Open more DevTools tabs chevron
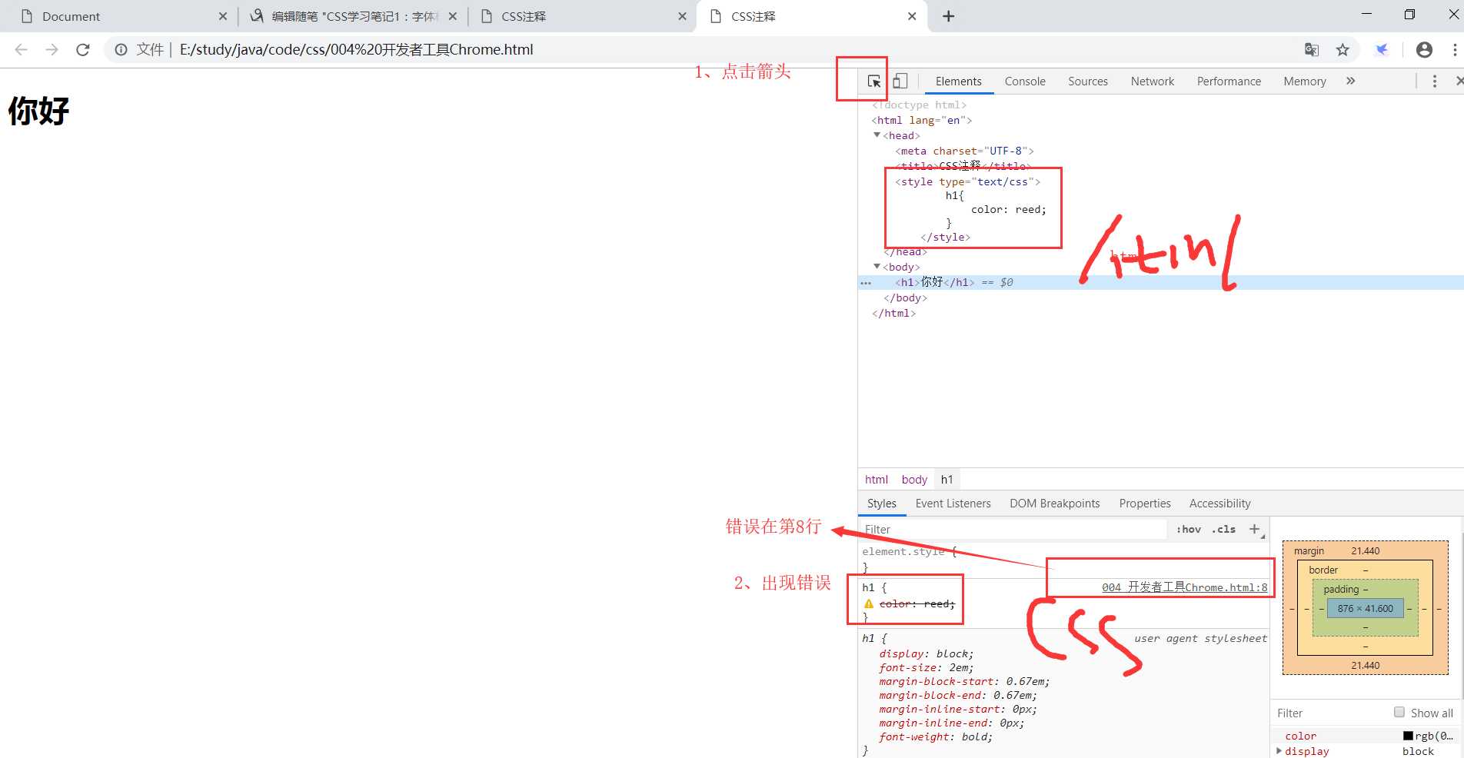Viewport: 1464px width, 758px height. coord(1351,81)
